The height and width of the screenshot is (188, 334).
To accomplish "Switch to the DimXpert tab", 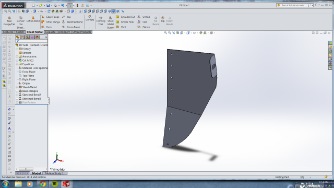I will 64,32.
